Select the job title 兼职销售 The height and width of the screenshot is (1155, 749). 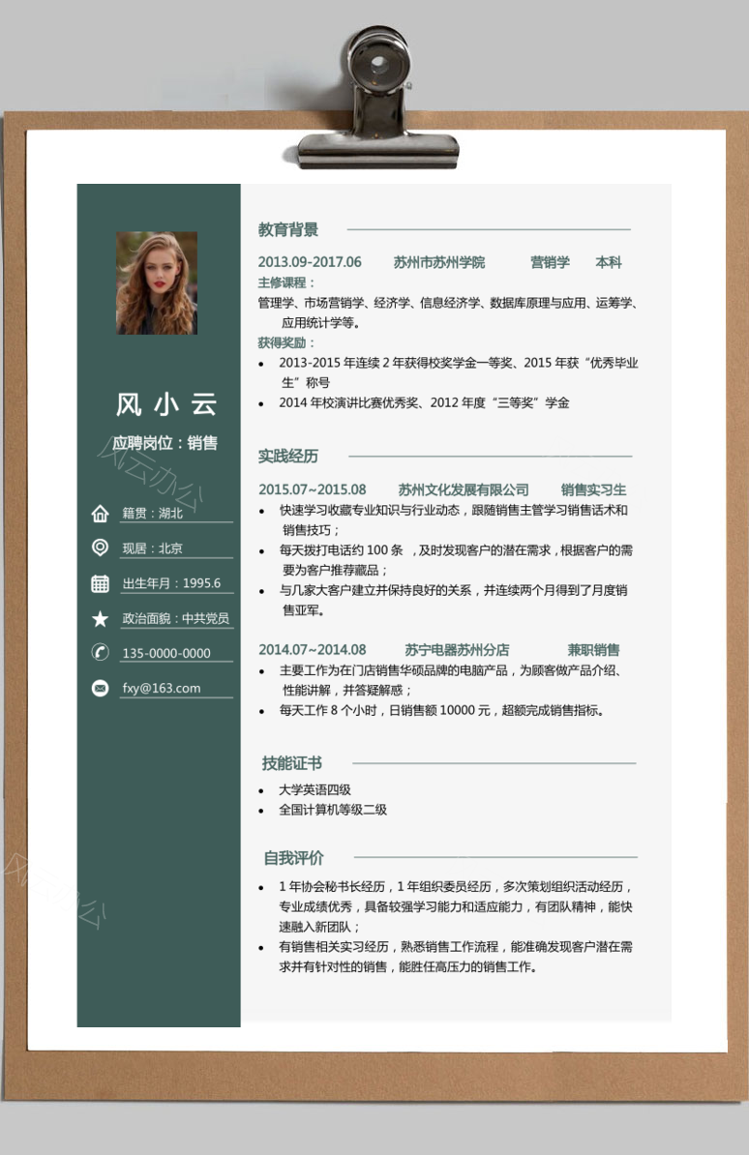click(593, 650)
